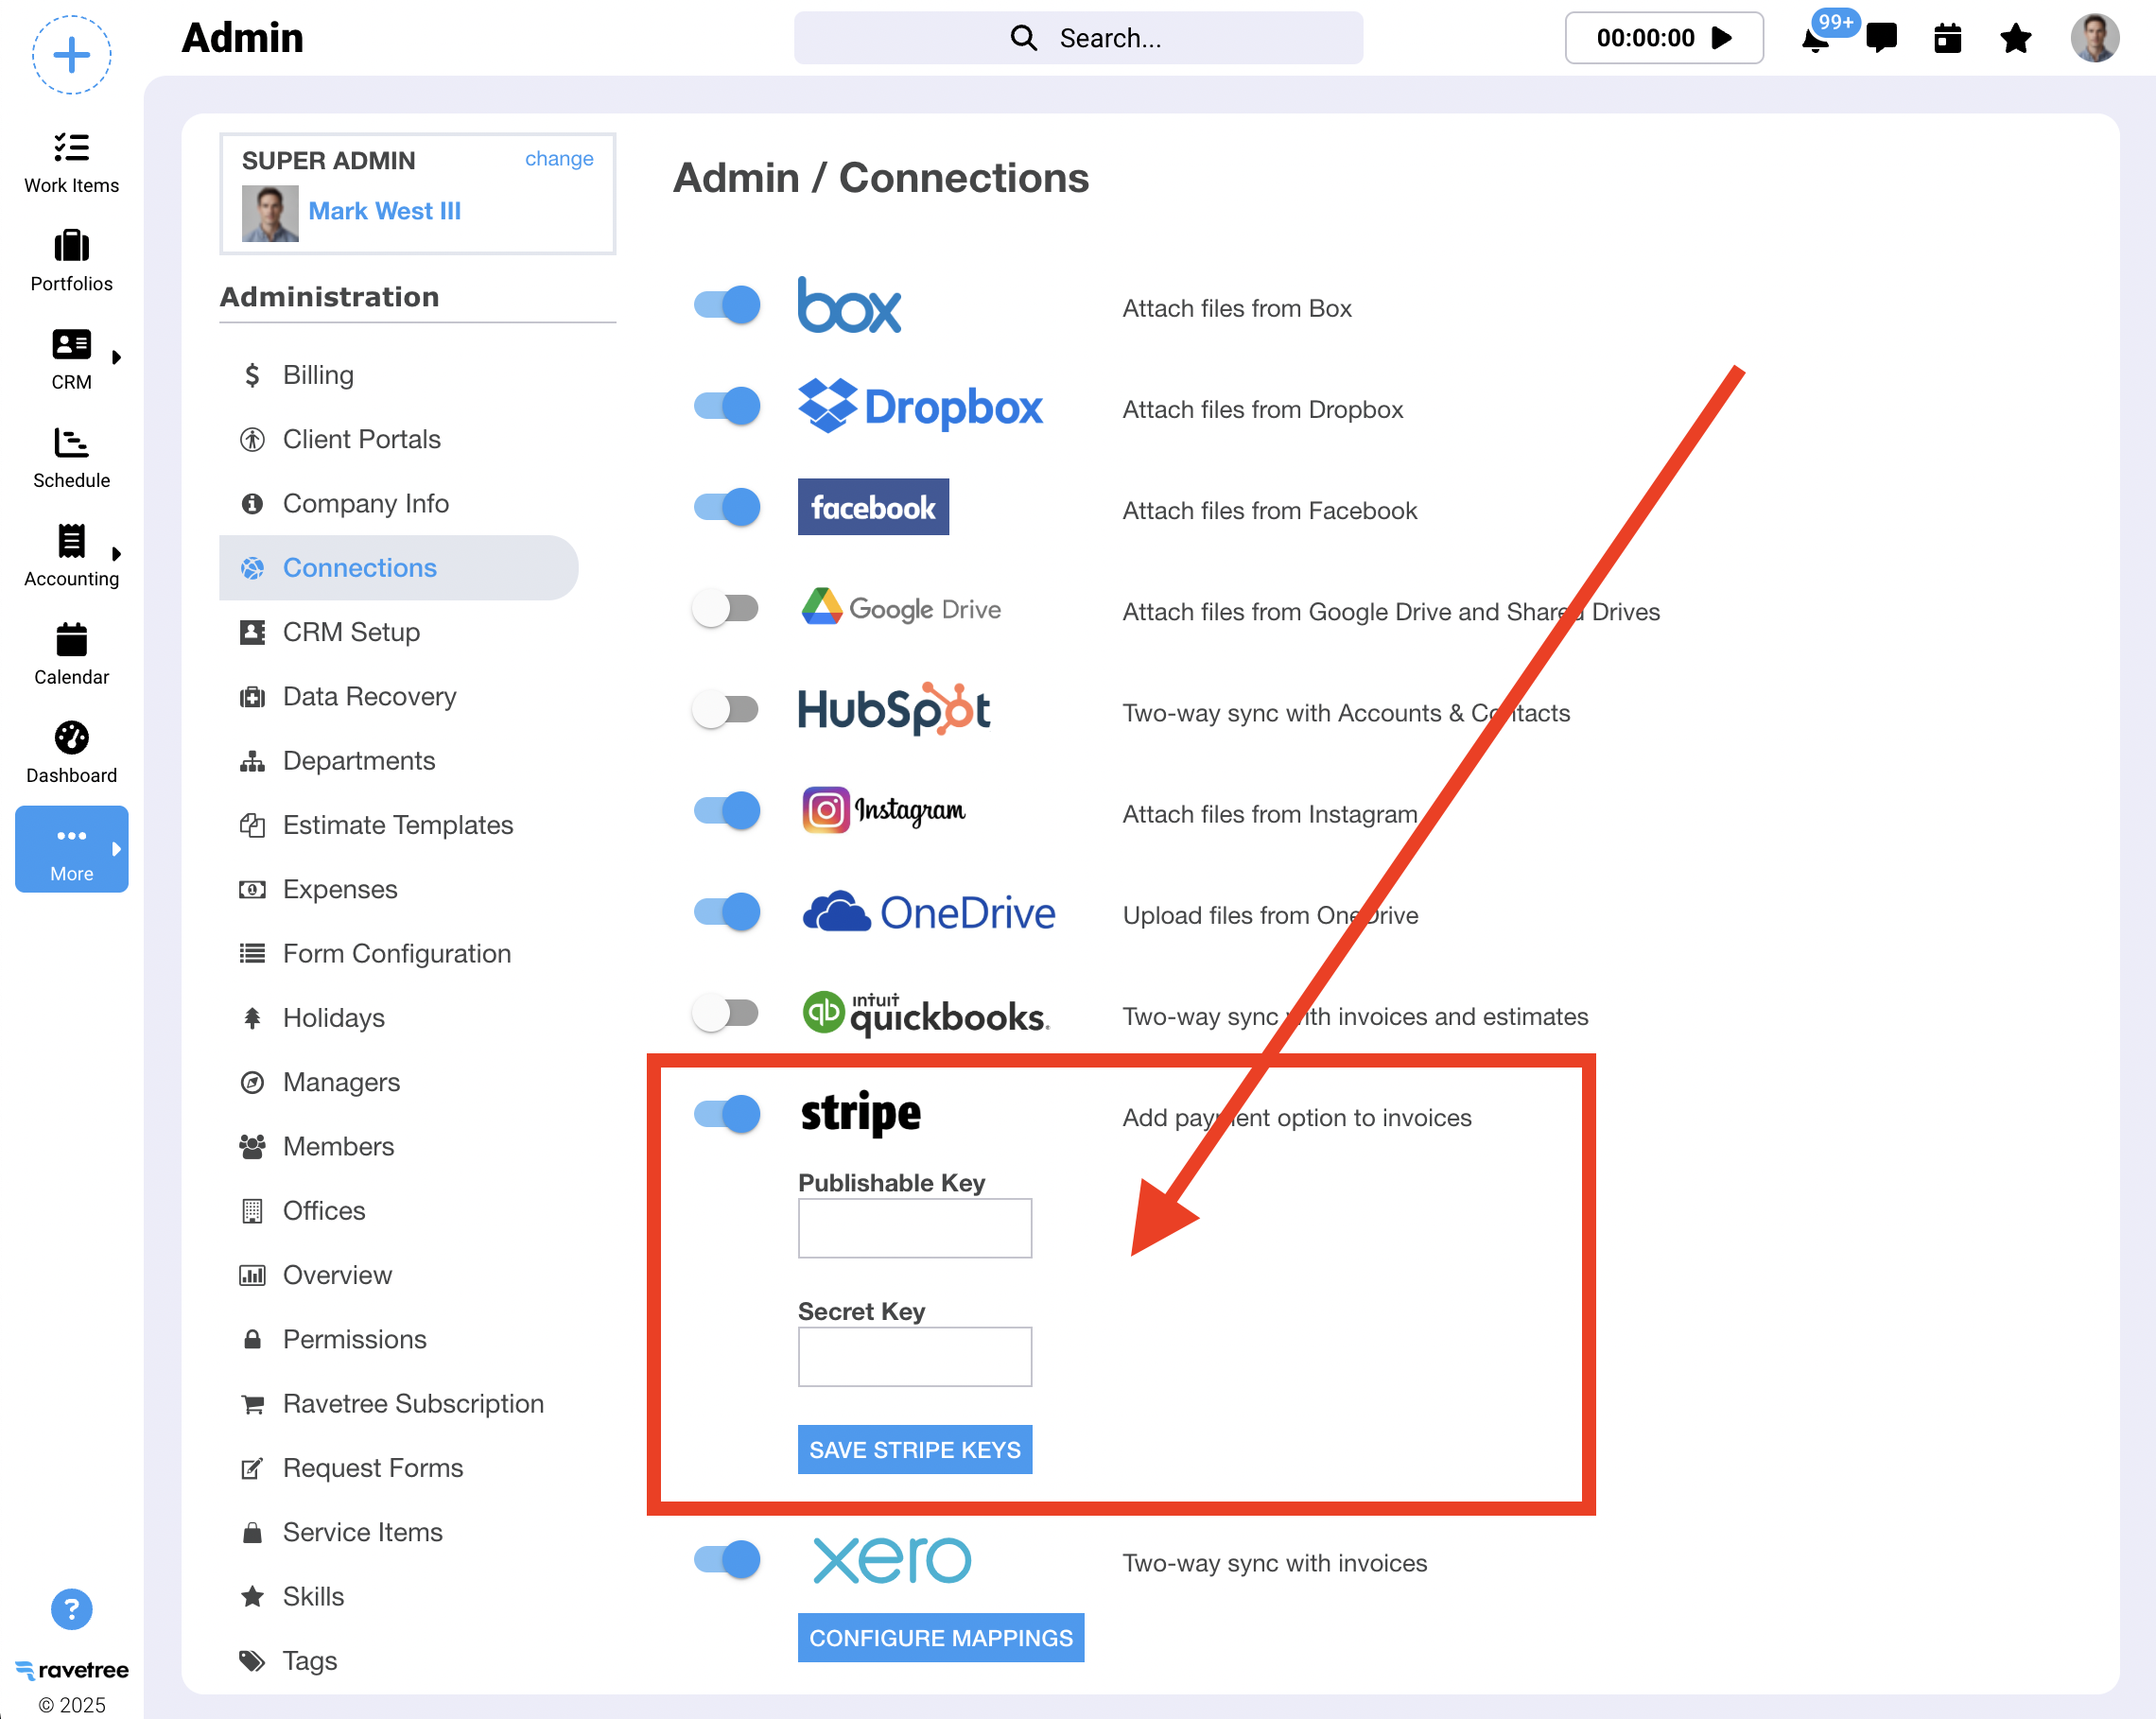The image size is (2156, 1719).
Task: Click Save Stripe Keys button
Action: click(914, 1449)
